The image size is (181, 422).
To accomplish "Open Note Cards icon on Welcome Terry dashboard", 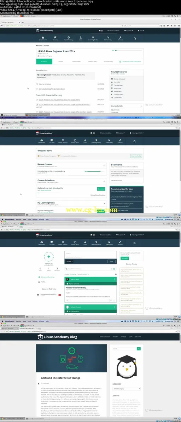I will (74, 141).
